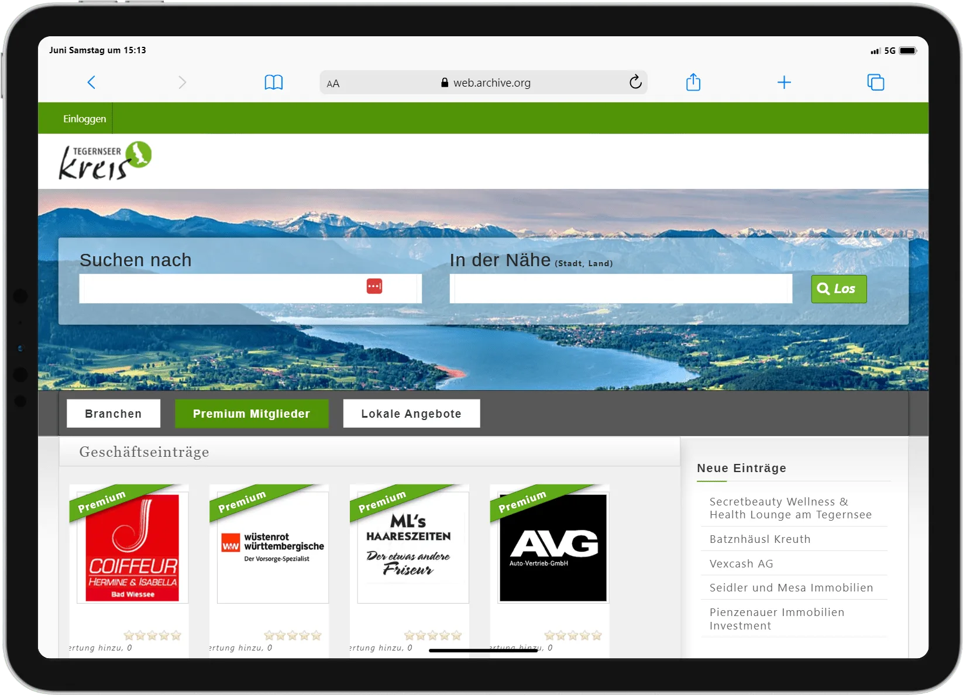Click the Neue Einträge heading
Screen dimensions: 963x695
(741, 468)
